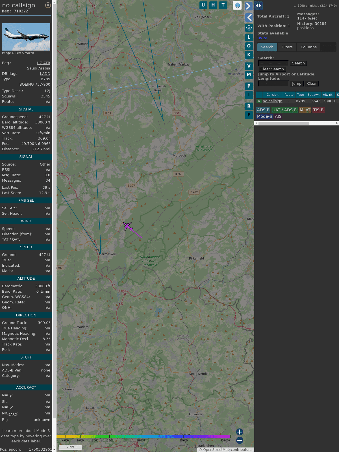This screenshot has height=452, width=339.
Task: Click the AIS legend label
Action: point(278,116)
